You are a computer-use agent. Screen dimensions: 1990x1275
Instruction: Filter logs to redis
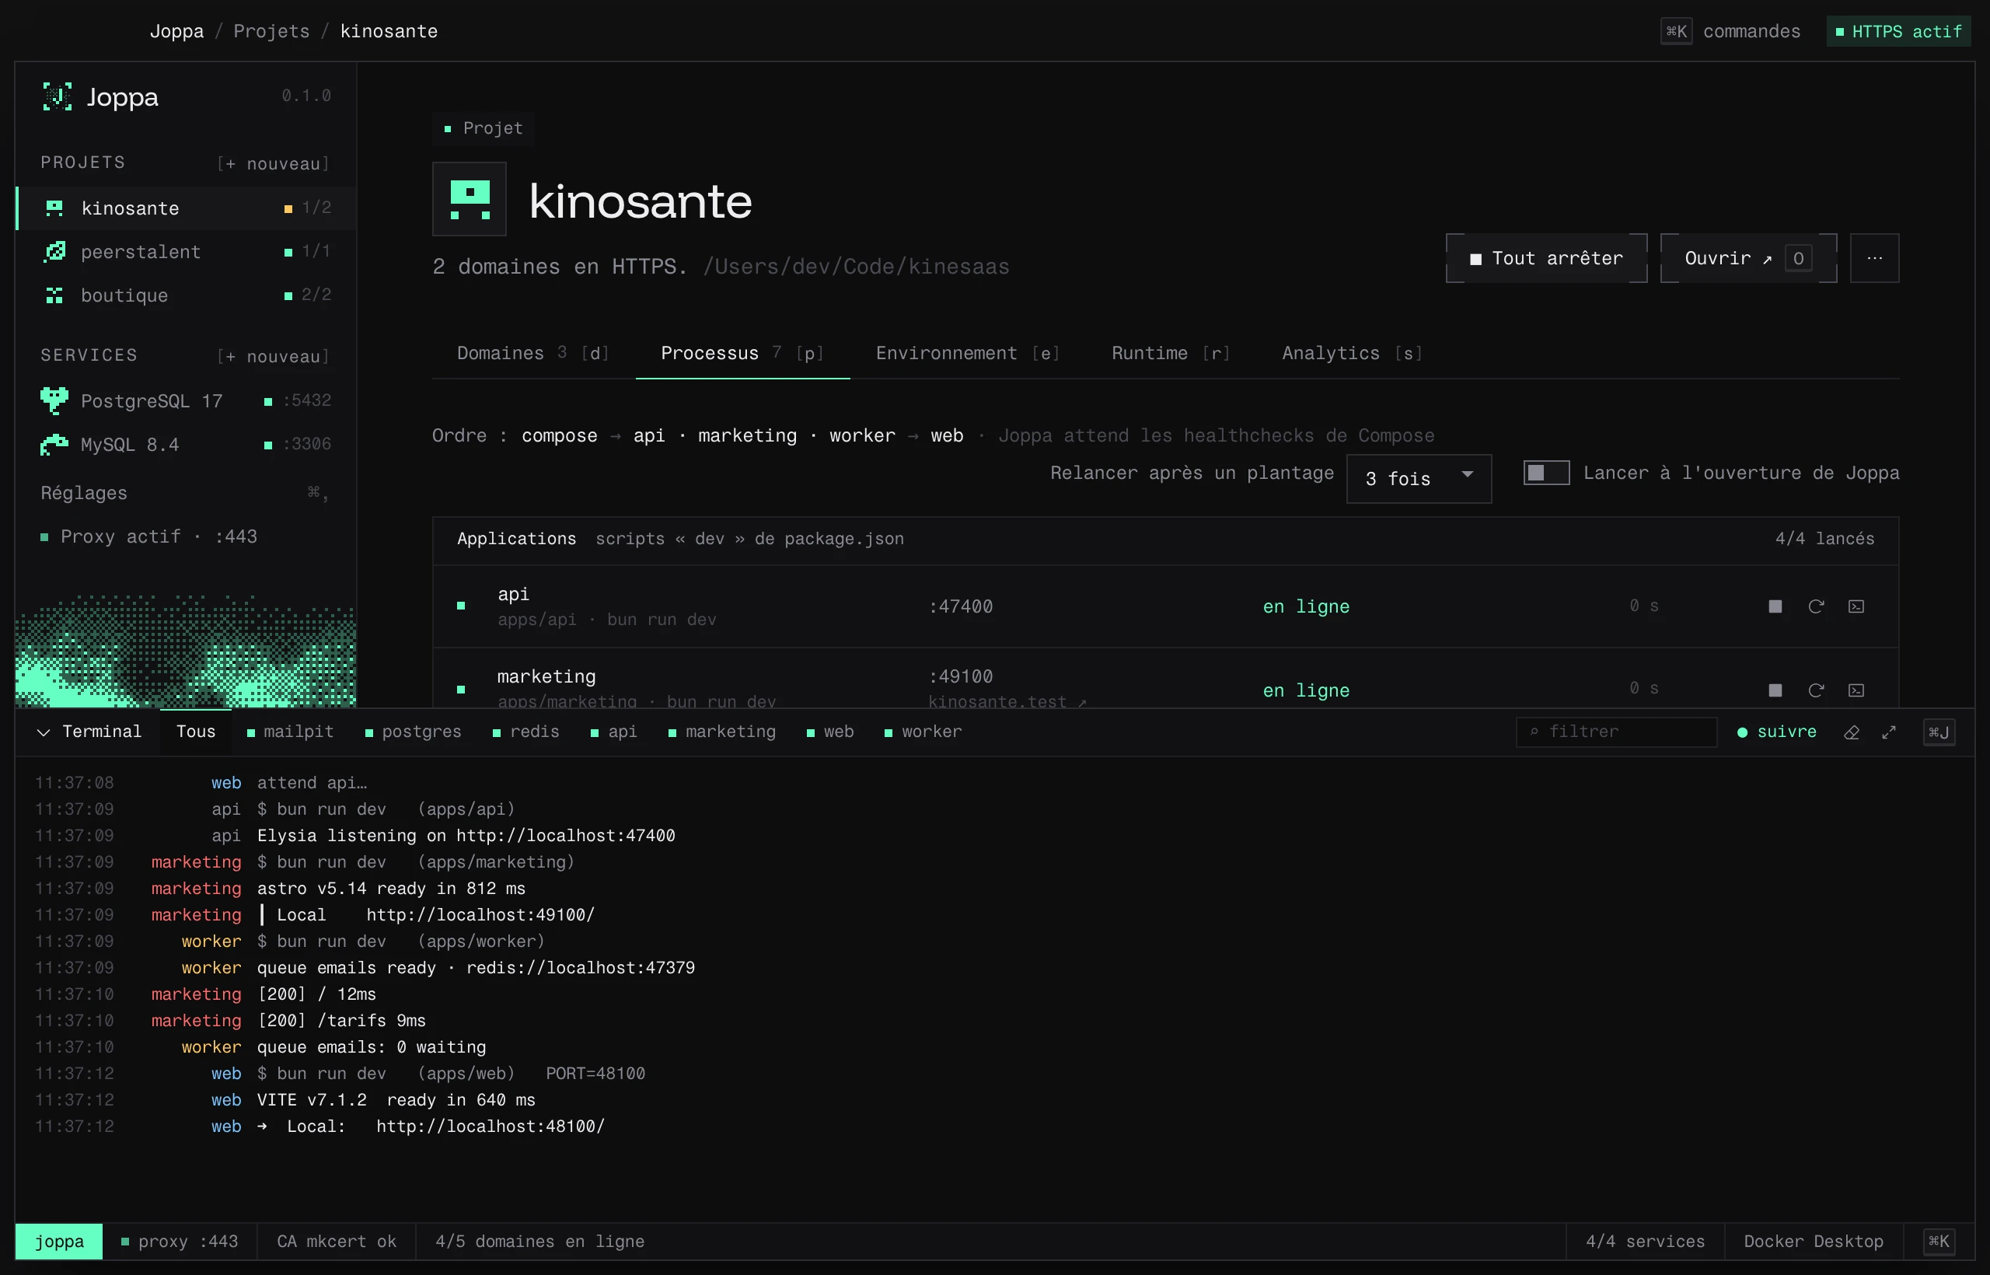click(x=526, y=732)
